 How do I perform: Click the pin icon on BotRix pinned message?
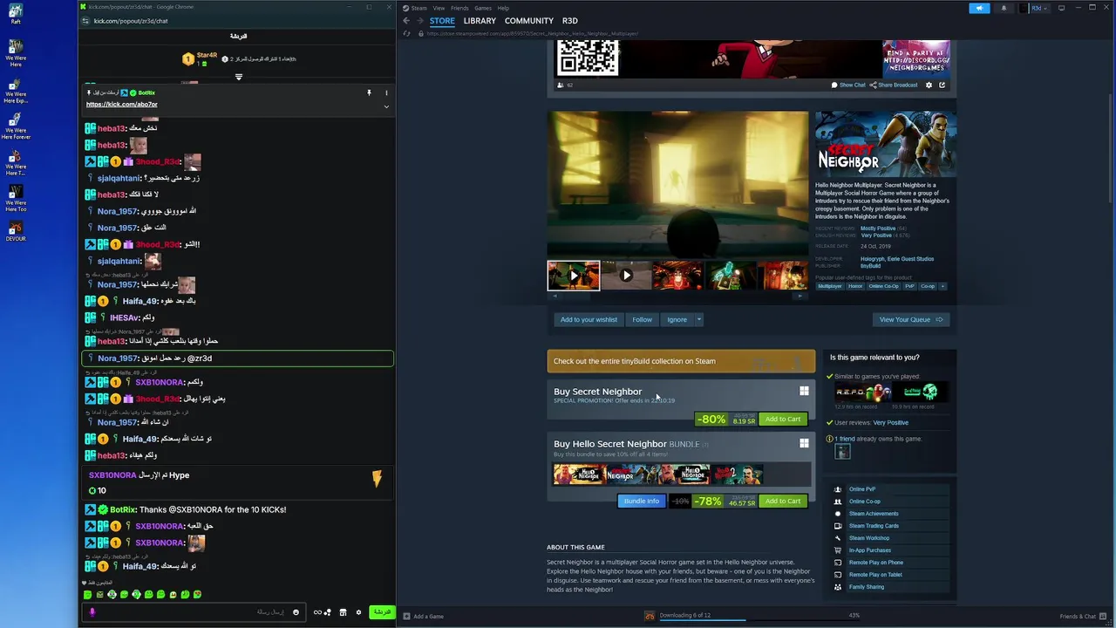point(369,92)
